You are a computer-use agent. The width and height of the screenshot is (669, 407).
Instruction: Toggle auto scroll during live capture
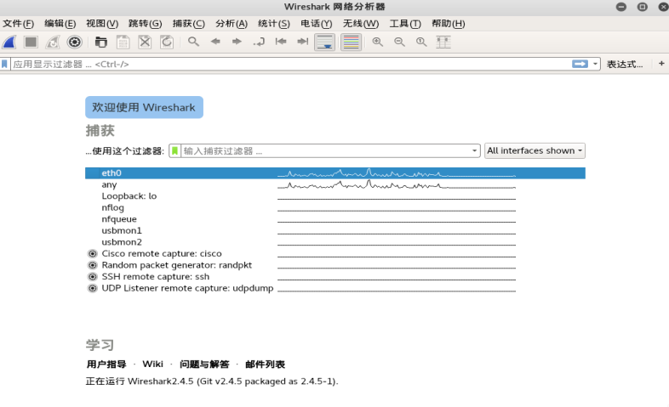pos(324,42)
